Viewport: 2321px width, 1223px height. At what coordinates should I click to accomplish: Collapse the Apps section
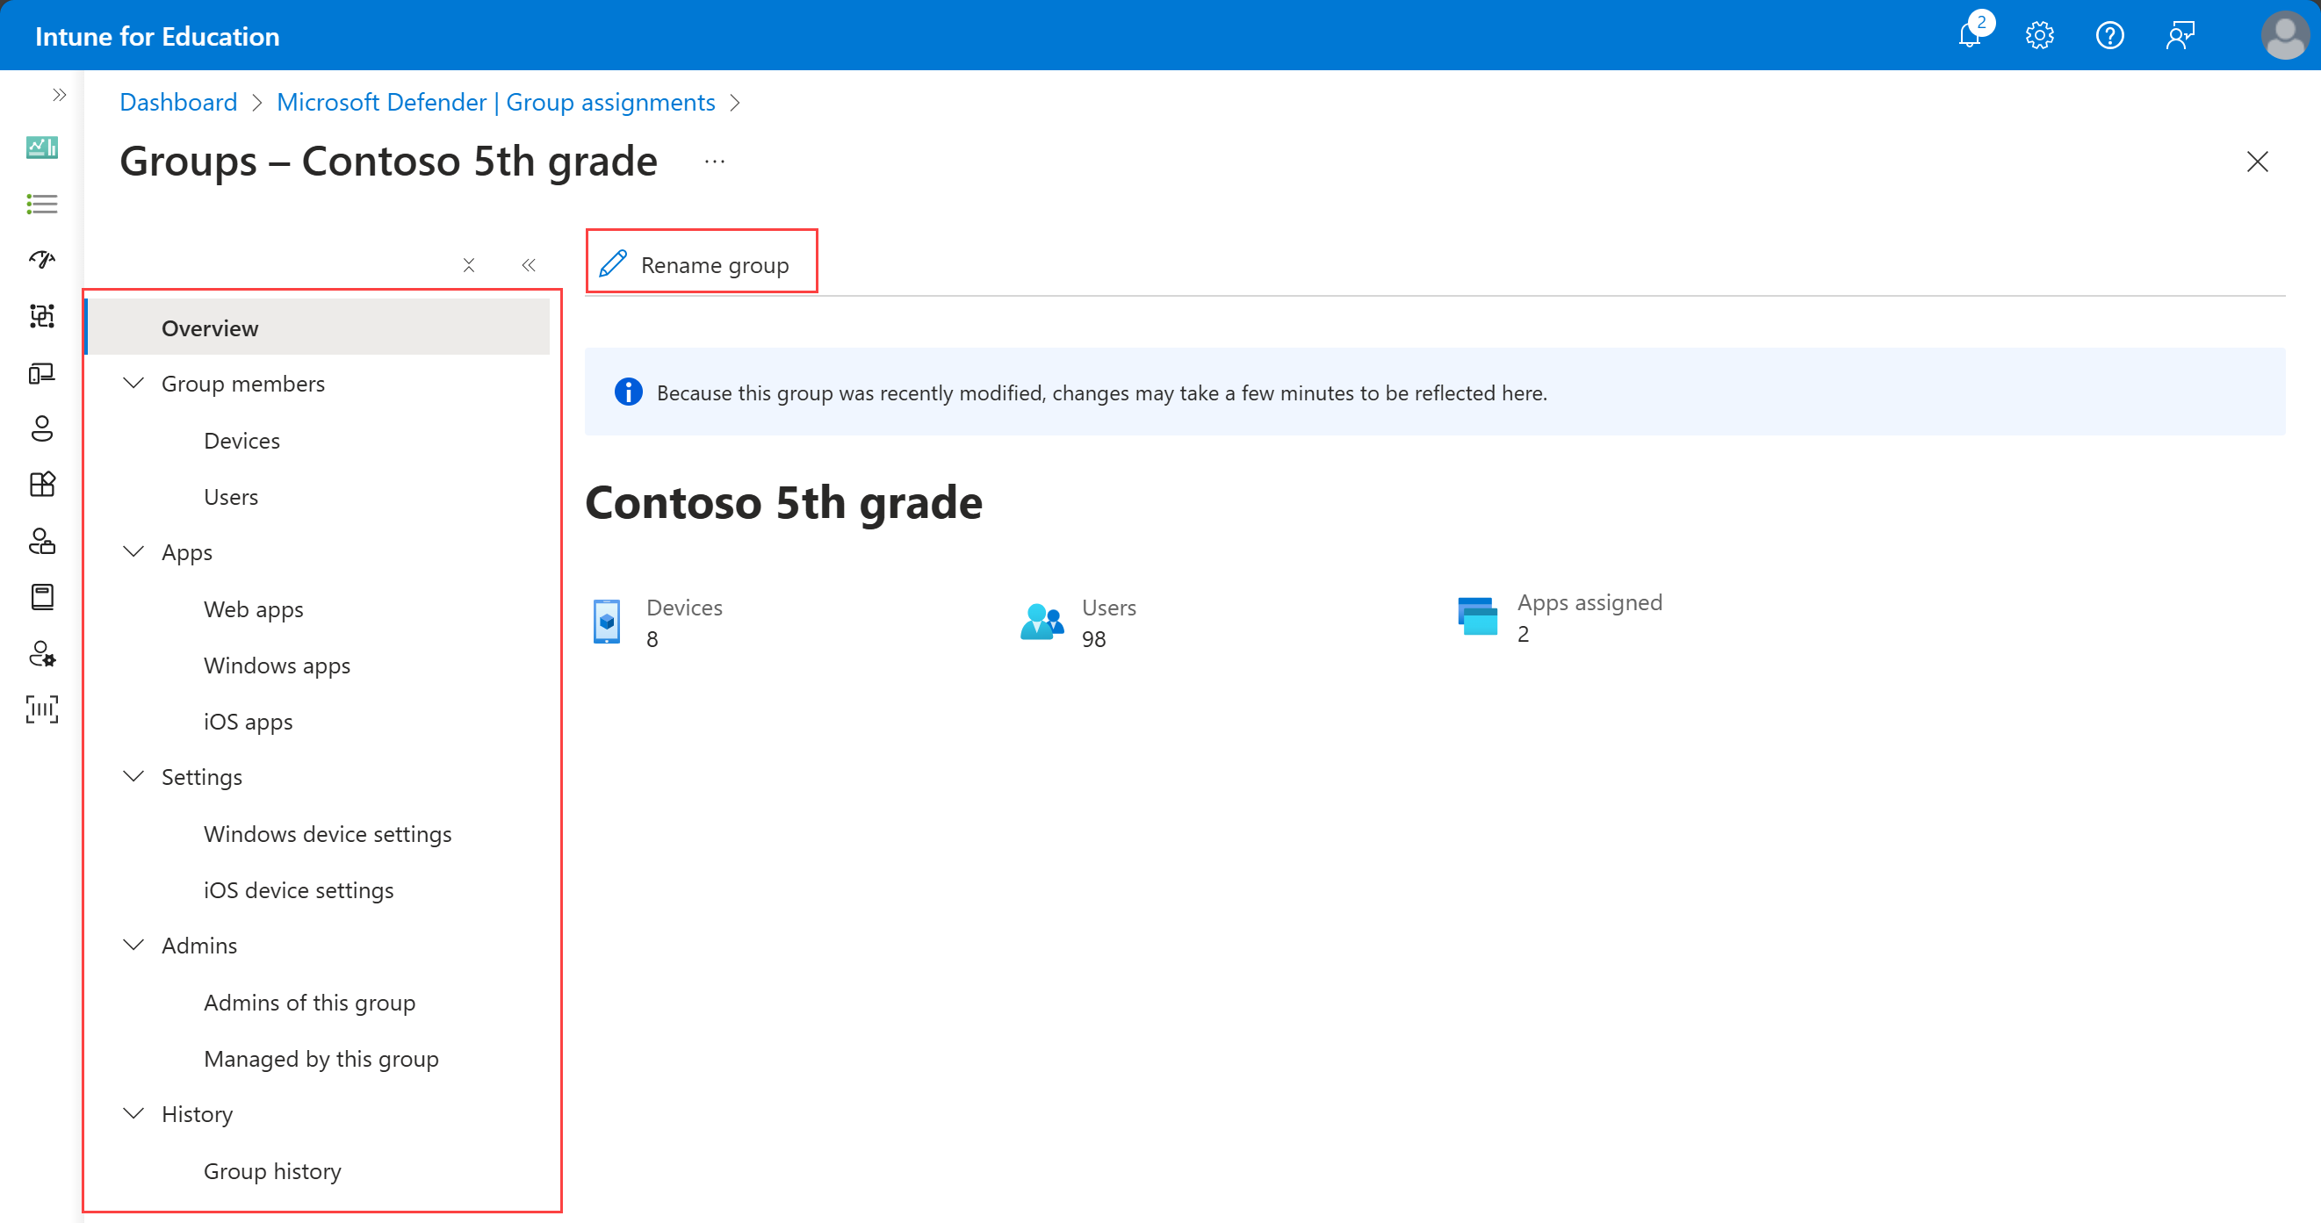[133, 550]
